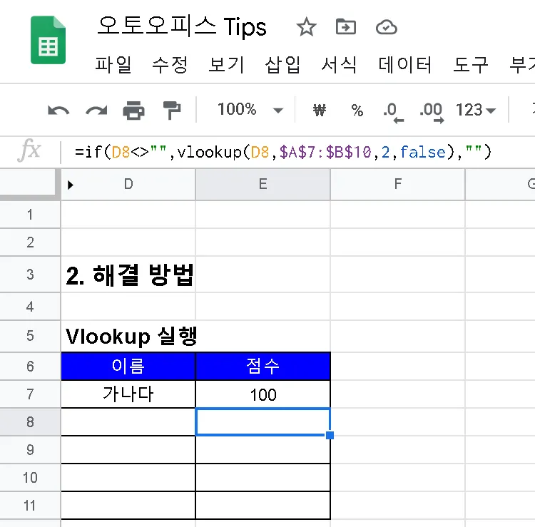
Task: Open the 보기 menu
Action: (227, 64)
